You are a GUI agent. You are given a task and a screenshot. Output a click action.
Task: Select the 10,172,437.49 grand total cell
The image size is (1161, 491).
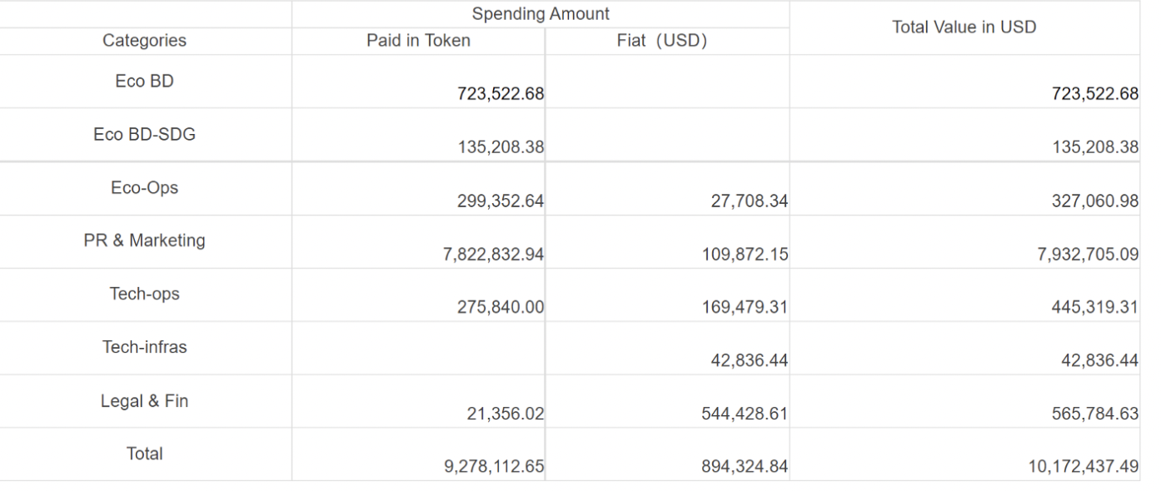(x=1082, y=467)
